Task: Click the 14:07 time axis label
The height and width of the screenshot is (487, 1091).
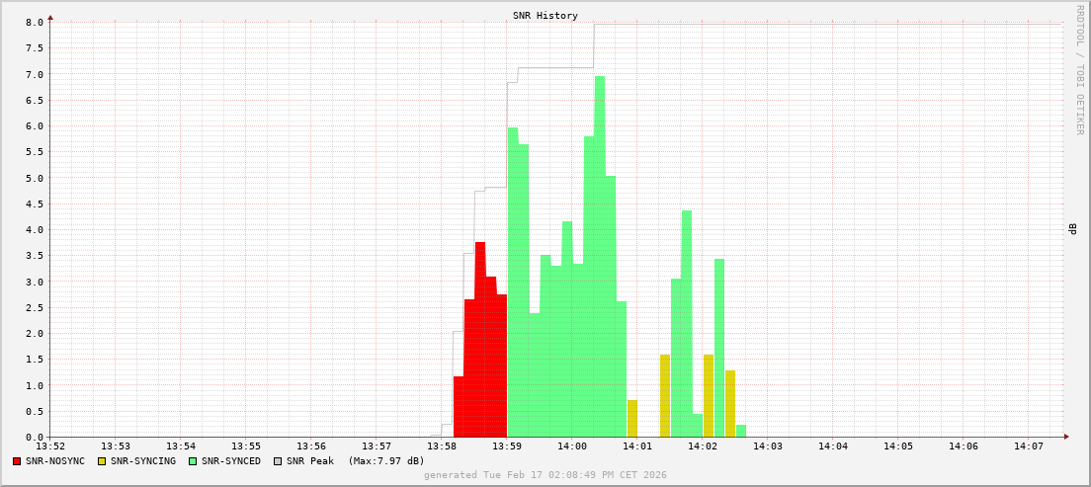Action: pos(1029,446)
